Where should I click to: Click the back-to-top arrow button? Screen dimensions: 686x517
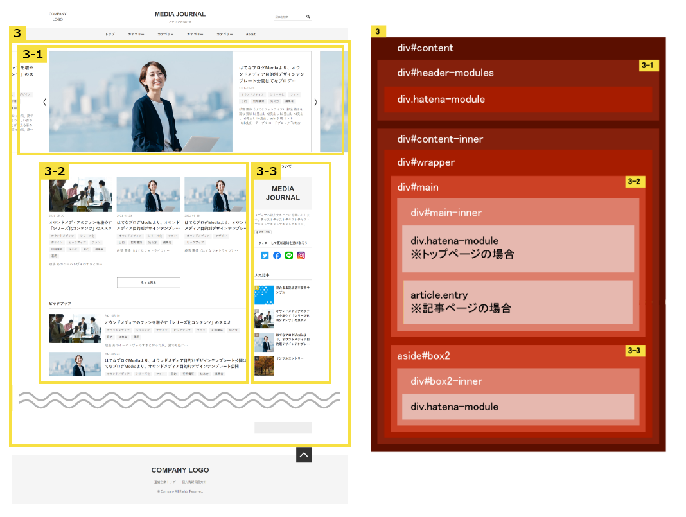[303, 454]
